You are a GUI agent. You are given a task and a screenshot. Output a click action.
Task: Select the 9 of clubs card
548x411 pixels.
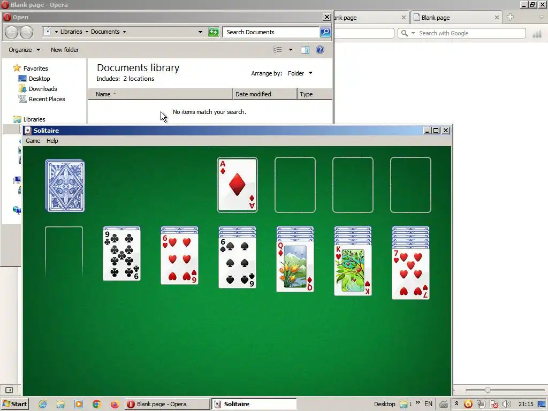tap(121, 255)
